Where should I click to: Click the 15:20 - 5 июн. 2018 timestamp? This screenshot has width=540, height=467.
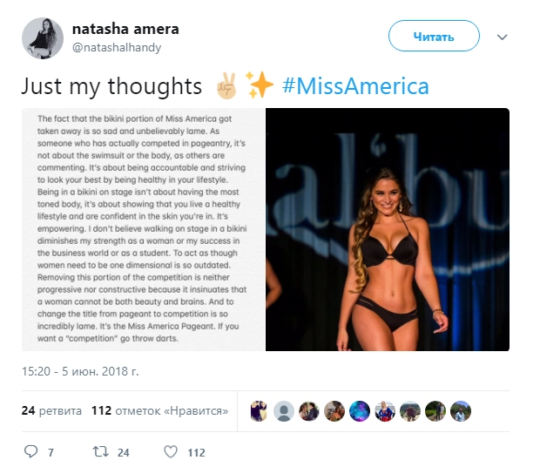[80, 371]
